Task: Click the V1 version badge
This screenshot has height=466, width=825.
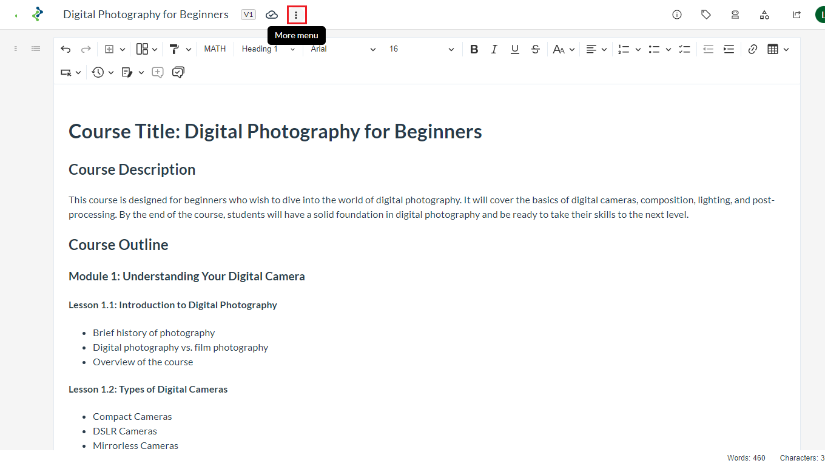Action: point(248,15)
